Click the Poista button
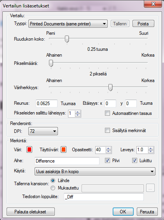This screenshot has width=164, height=220. pyautogui.click(x=143, y=24)
